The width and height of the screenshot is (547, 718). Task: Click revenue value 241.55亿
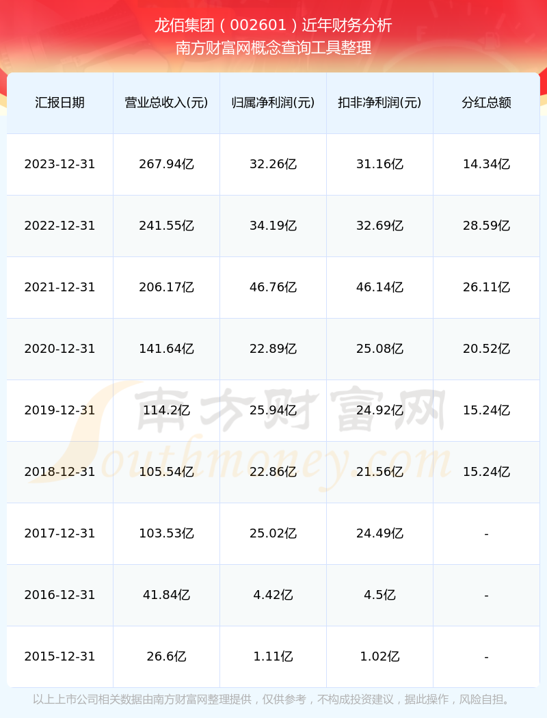click(x=167, y=226)
